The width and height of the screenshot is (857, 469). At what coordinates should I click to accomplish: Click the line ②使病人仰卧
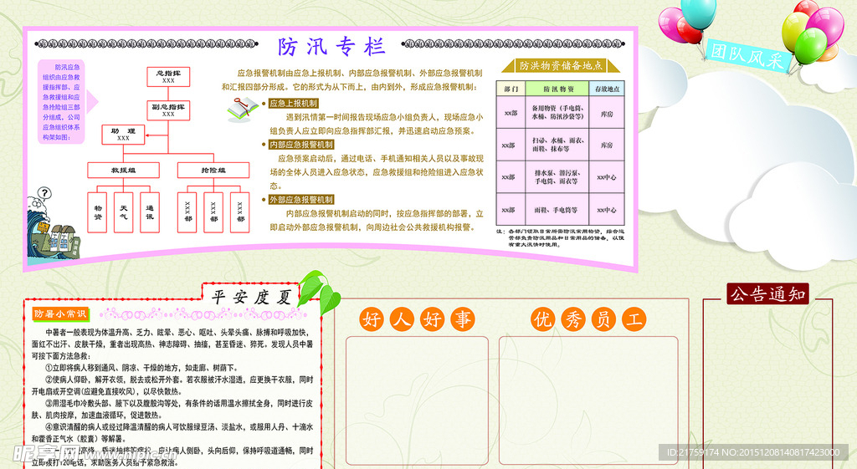(x=172, y=385)
